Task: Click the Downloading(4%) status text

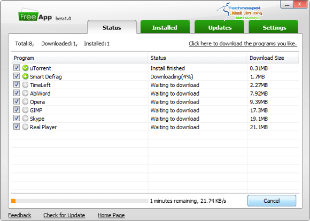Action: pyautogui.click(x=172, y=77)
